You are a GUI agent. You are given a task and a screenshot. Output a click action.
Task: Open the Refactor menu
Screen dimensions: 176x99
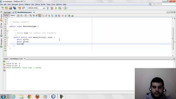[28, 4]
